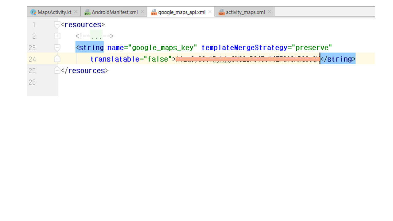Screen dimensions: 393x221
Task: Close the google_maps_api.xml tab
Action: 210,12
